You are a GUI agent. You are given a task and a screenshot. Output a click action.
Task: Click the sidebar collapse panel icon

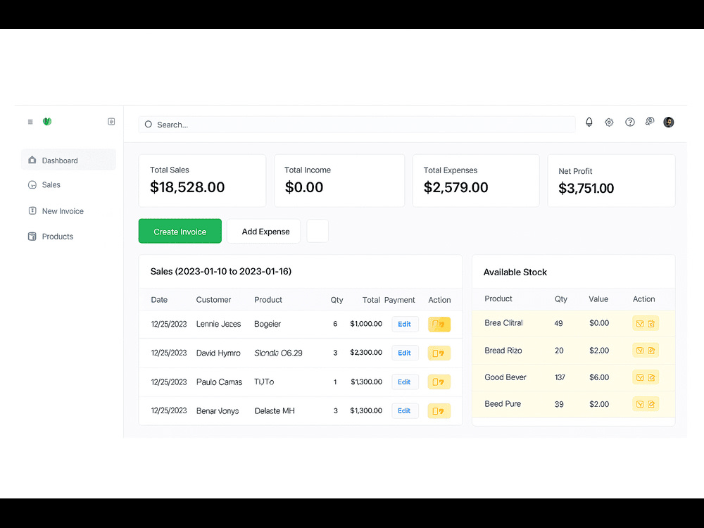[111, 122]
